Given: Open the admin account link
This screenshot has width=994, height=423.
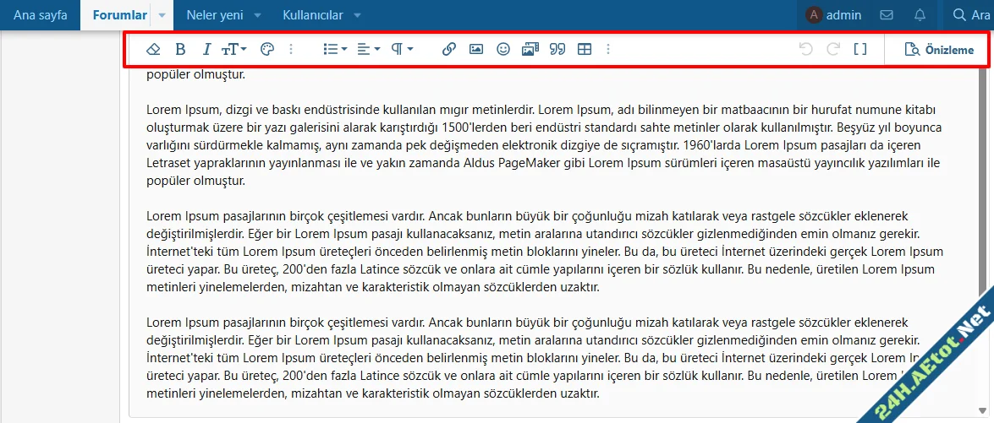Looking at the screenshot, I should pyautogui.click(x=834, y=15).
